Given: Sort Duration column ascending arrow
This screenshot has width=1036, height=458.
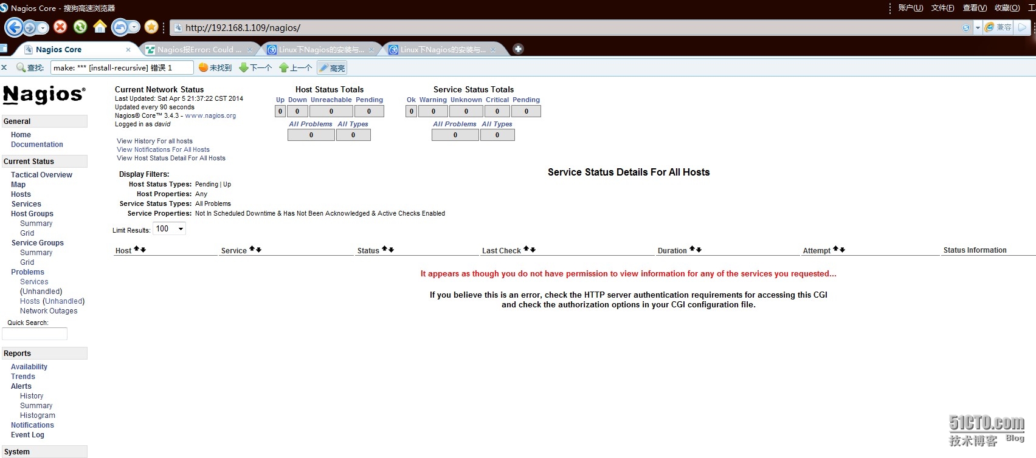Looking at the screenshot, I should (x=692, y=249).
